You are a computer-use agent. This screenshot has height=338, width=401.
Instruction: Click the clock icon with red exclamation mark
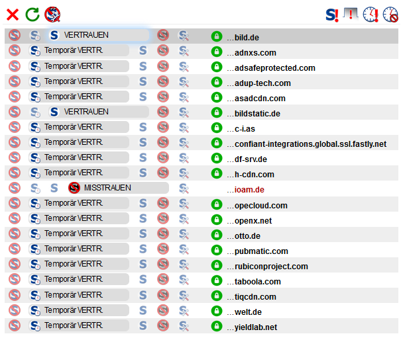point(371,15)
